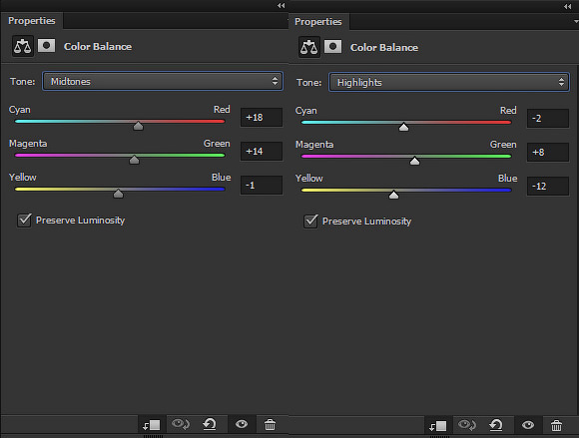The height and width of the screenshot is (438, 579).
Task: Delete adjustment layer in Highlights panel
Action: coord(556,425)
